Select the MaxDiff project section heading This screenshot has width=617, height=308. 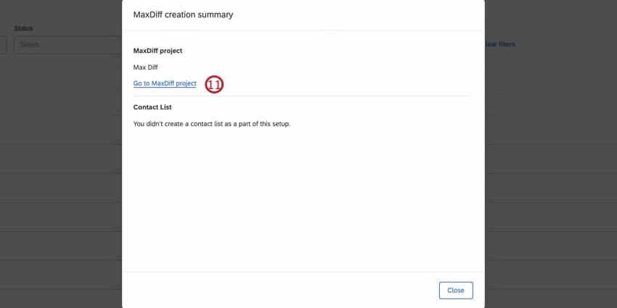pyautogui.click(x=158, y=51)
